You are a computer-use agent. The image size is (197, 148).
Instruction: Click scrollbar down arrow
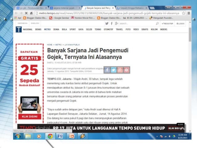pyautogui.click(x=190, y=131)
